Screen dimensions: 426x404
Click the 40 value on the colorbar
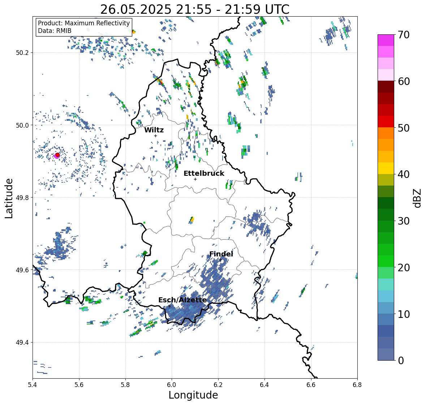click(404, 174)
